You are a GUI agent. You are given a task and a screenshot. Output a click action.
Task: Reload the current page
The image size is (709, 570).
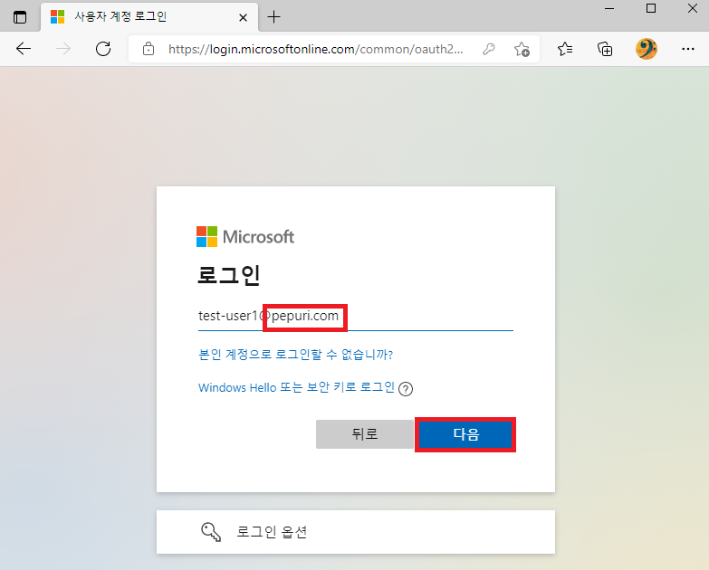pos(103,48)
